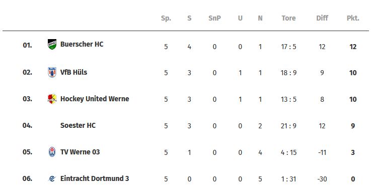The width and height of the screenshot is (376, 195).
Task: Open the VfB Hüls team link
Action: coord(73,72)
